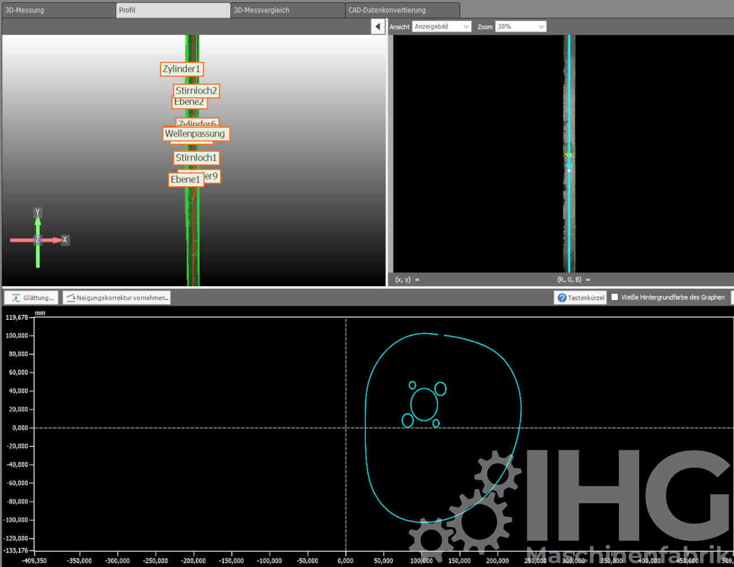Select the Stirnloch1 annotation label
The image size is (734, 567).
click(196, 158)
